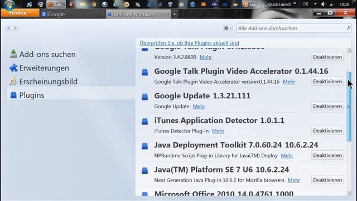Click the Alle Add-ons durchsuchen search field
The height and width of the screenshot is (201, 357).
[x=294, y=28]
